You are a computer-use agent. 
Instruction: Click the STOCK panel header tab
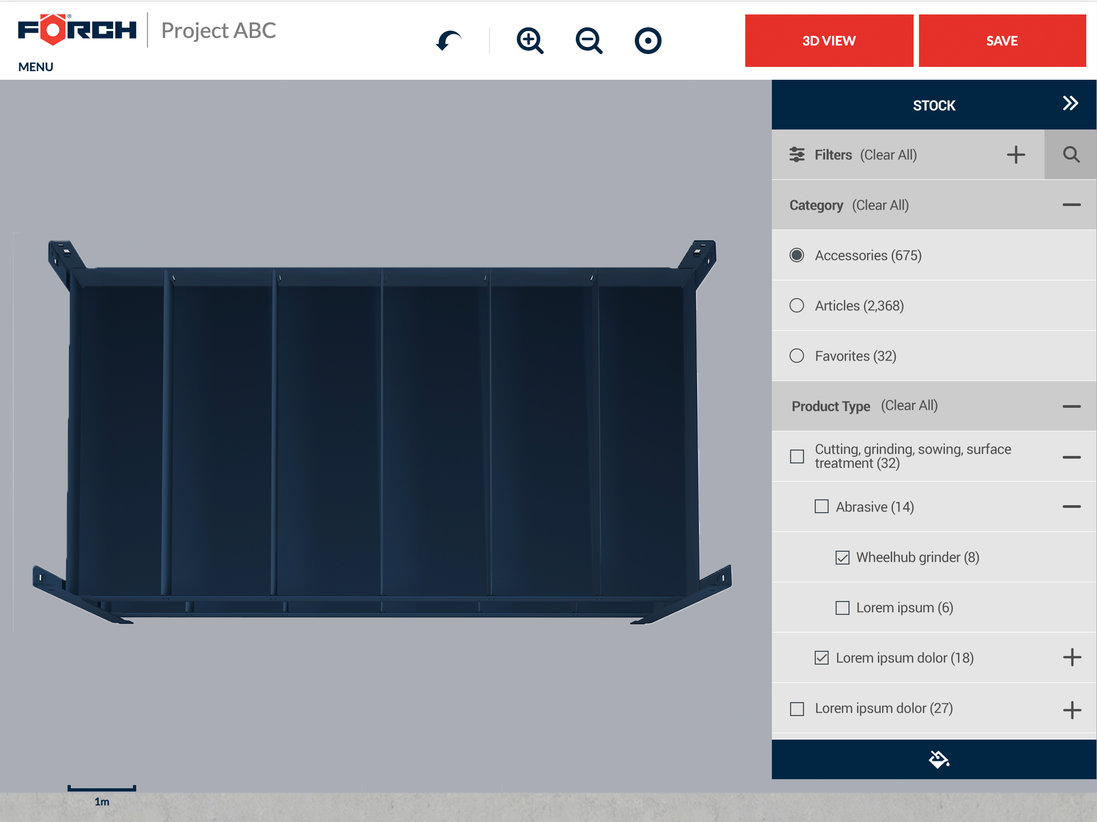tap(934, 105)
